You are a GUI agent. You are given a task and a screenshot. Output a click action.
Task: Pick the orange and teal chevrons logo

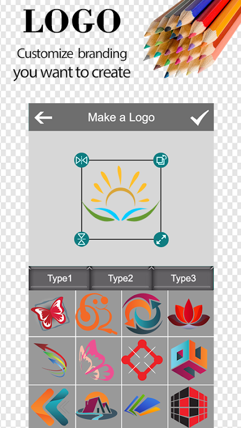coord(52,407)
